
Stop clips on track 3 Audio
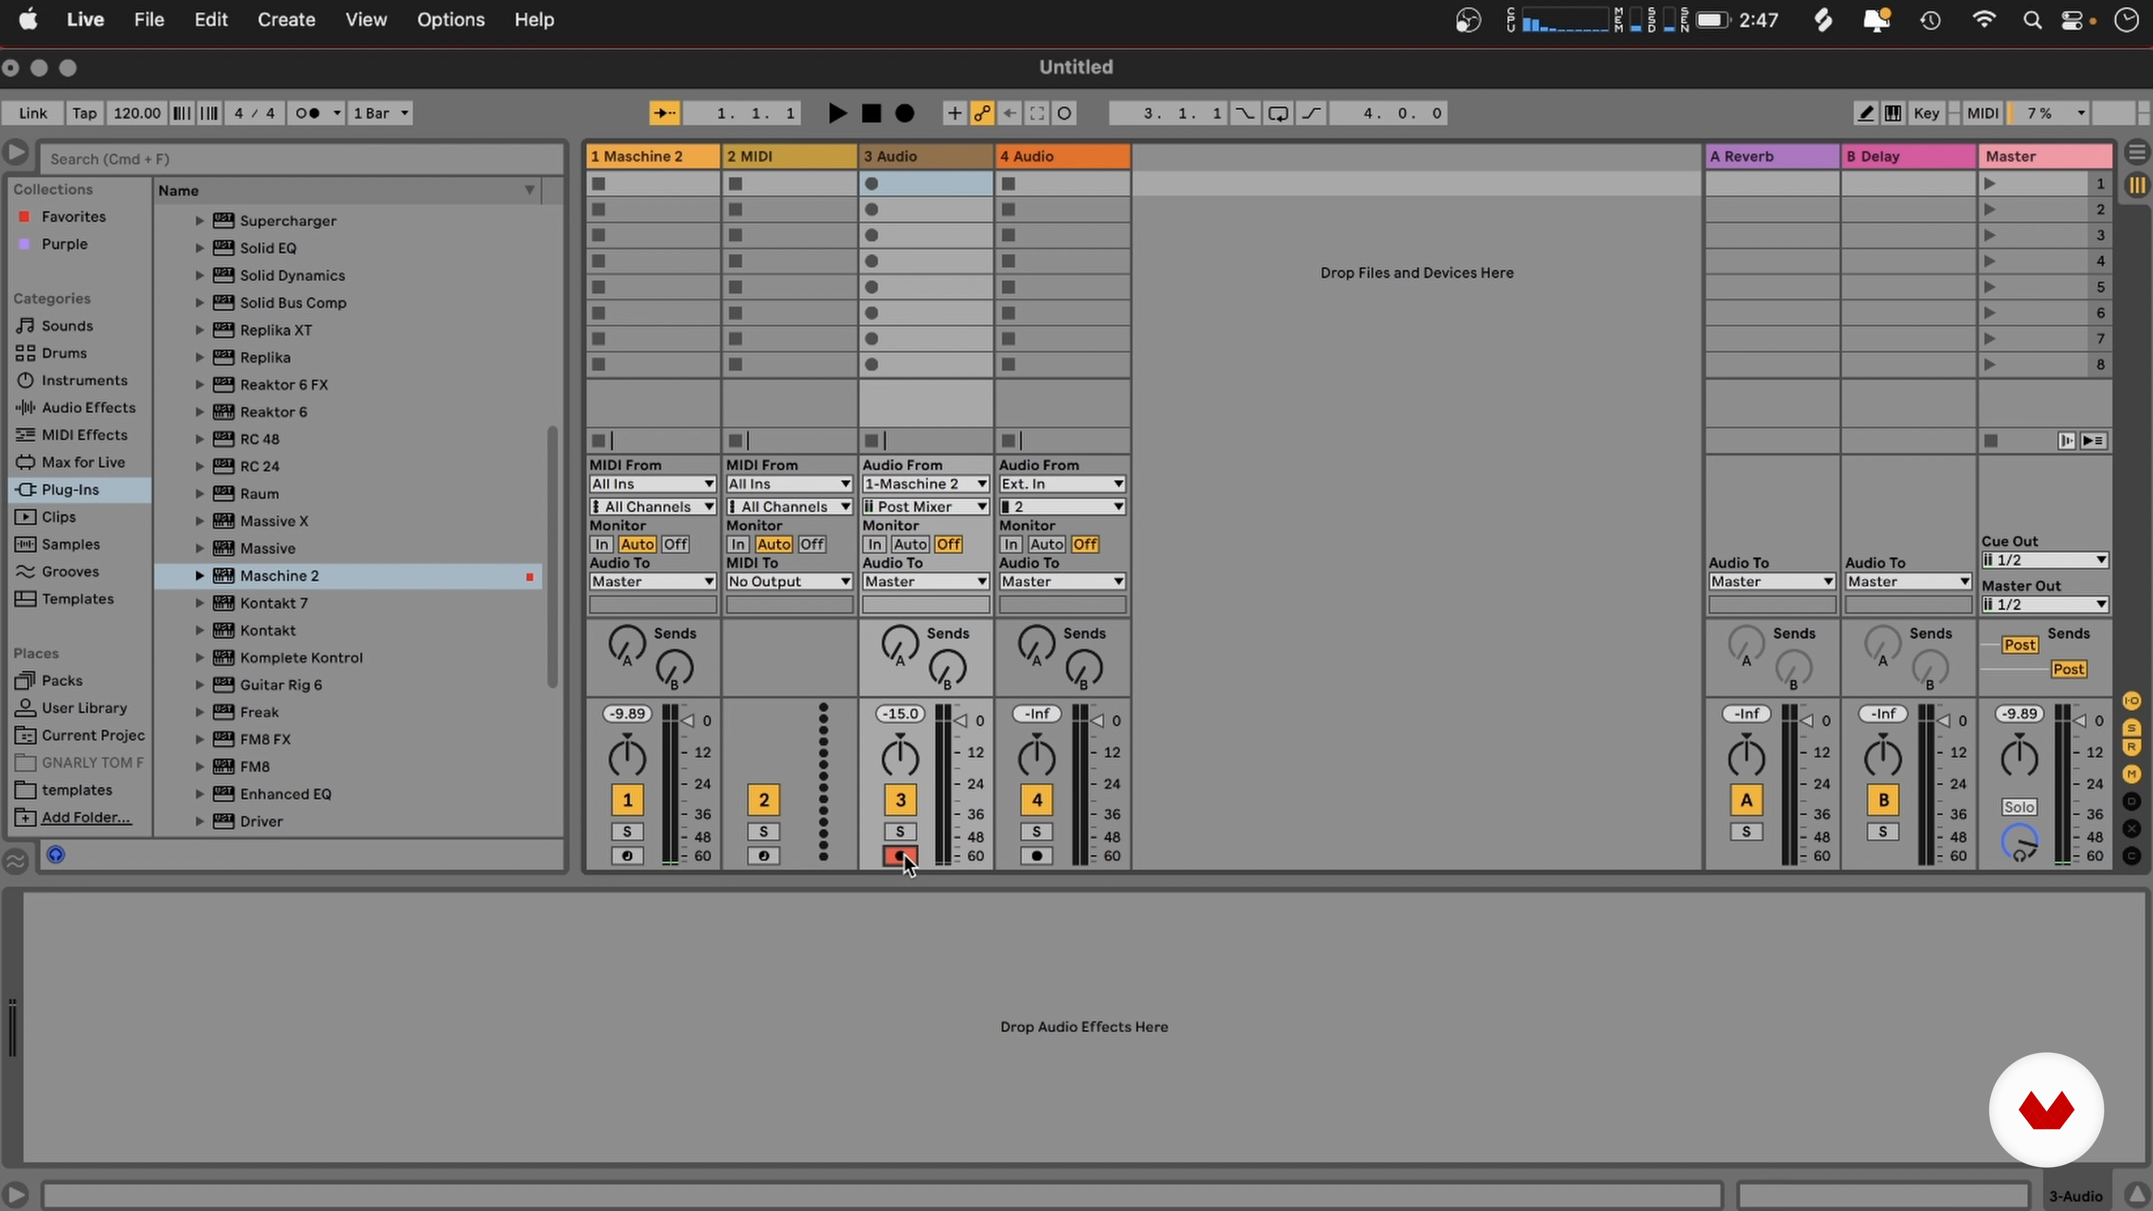point(872,441)
